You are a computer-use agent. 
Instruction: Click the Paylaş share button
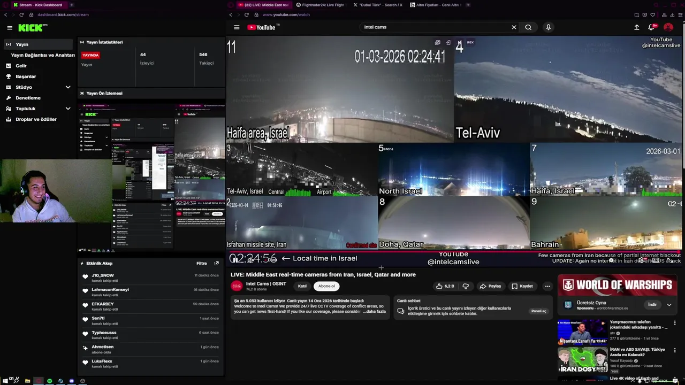point(490,286)
